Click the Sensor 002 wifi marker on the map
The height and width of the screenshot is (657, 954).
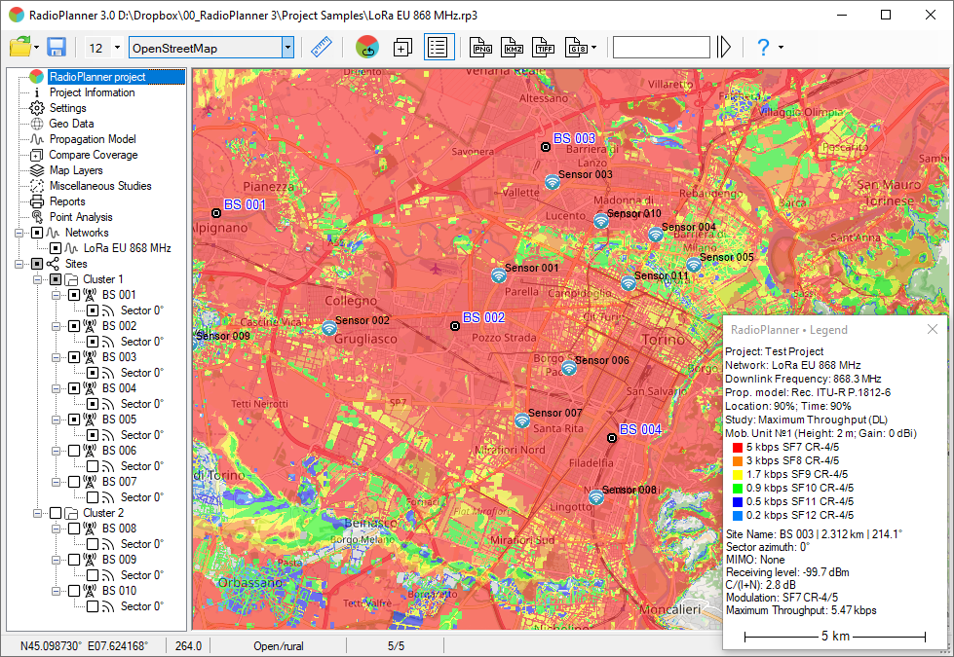[329, 328]
